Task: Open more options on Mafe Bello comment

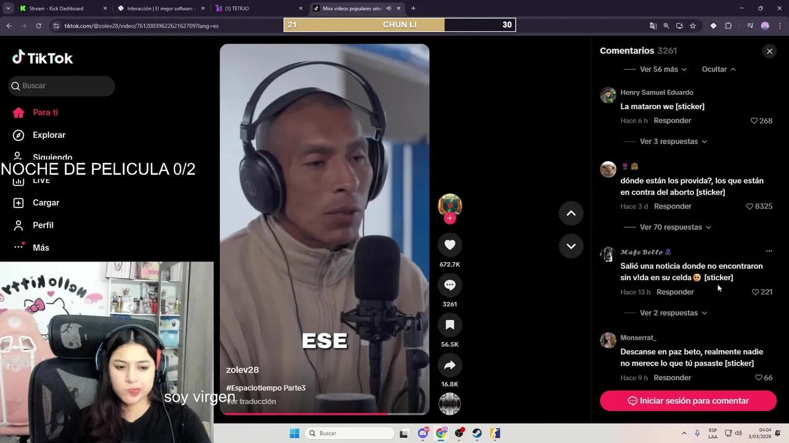Action: pyautogui.click(x=769, y=251)
